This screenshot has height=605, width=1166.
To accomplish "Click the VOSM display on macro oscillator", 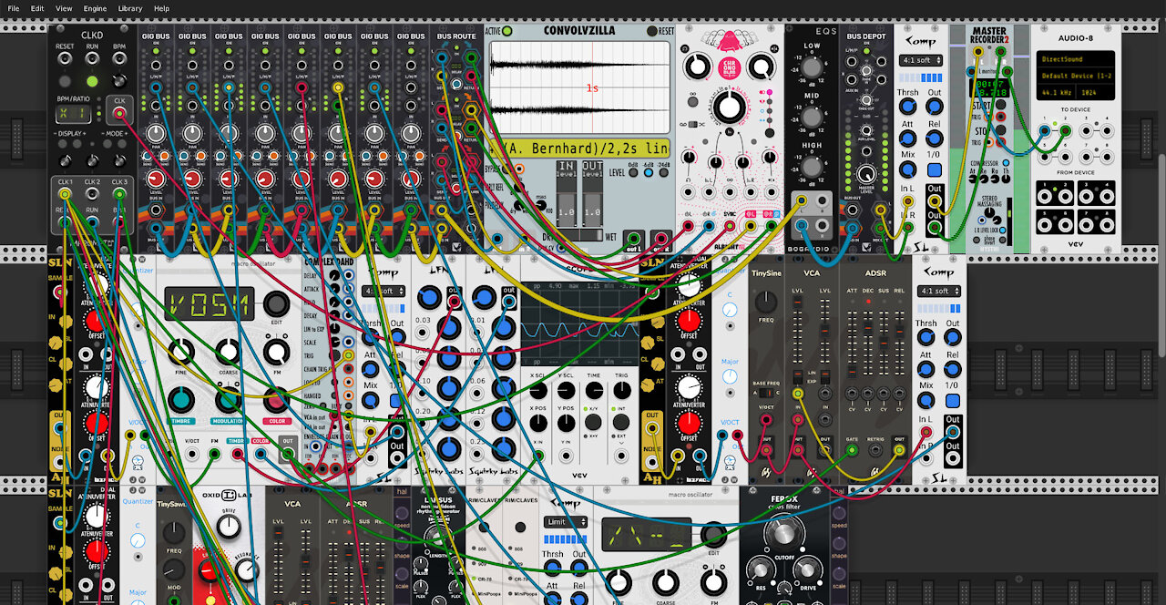I will (x=208, y=303).
